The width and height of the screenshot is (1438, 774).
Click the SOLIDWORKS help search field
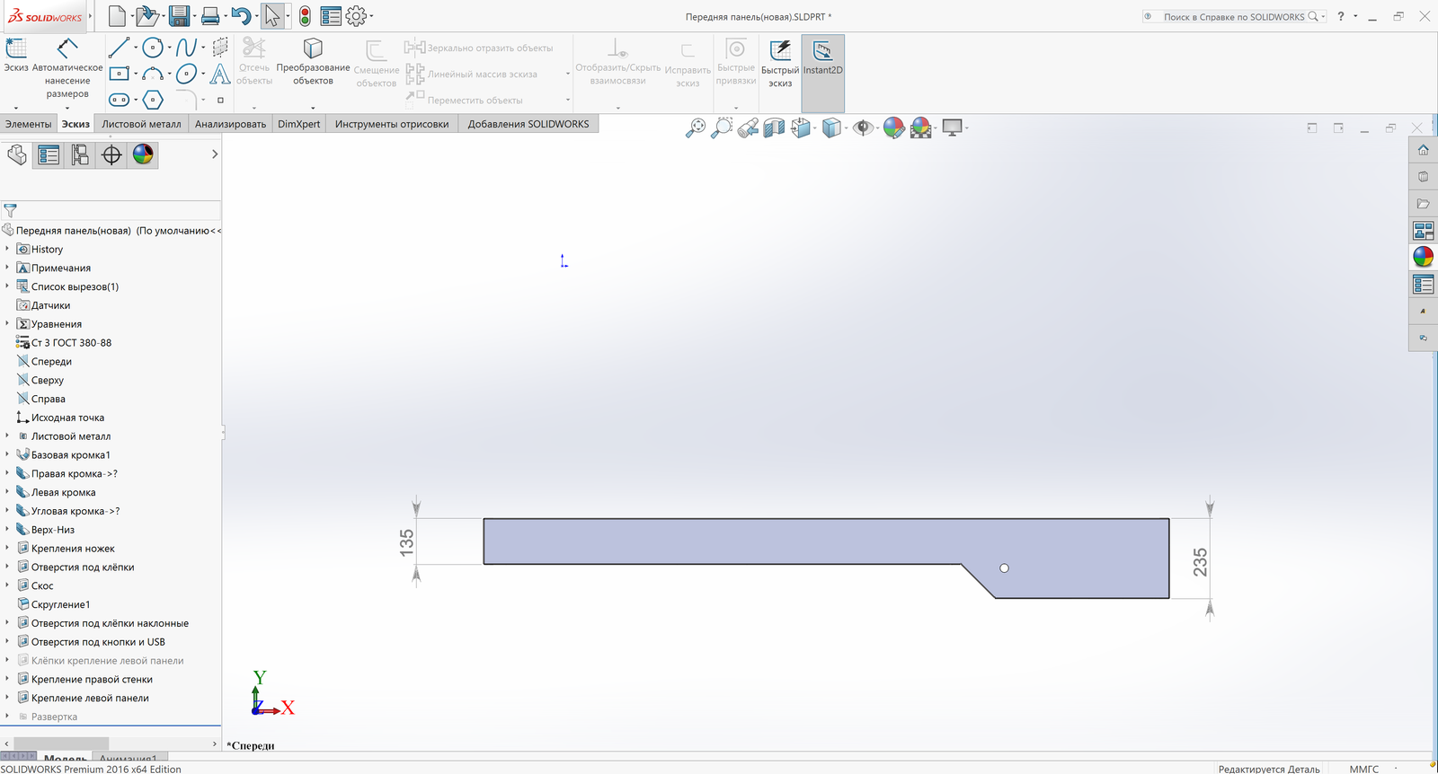click(1233, 16)
